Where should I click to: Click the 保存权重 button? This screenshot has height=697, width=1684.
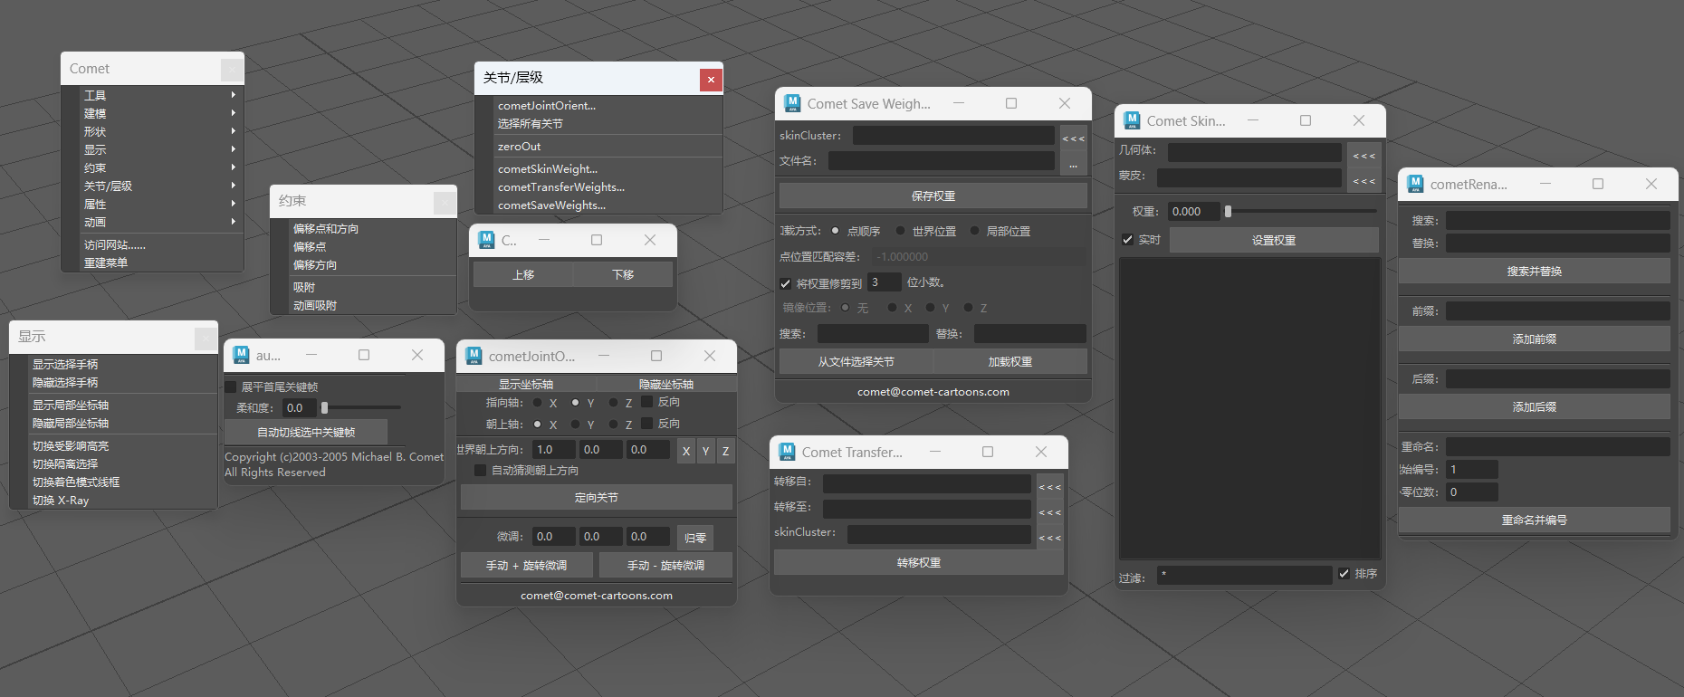click(x=933, y=196)
